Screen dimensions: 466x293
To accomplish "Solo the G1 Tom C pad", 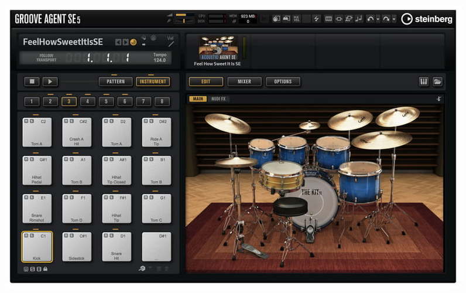I will click(x=151, y=197).
